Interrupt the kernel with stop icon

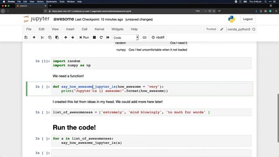point(94,38)
